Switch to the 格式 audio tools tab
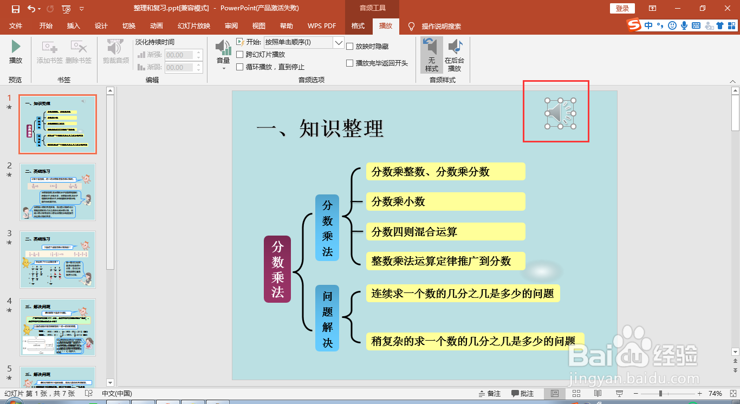The height and width of the screenshot is (404, 740). coord(358,26)
